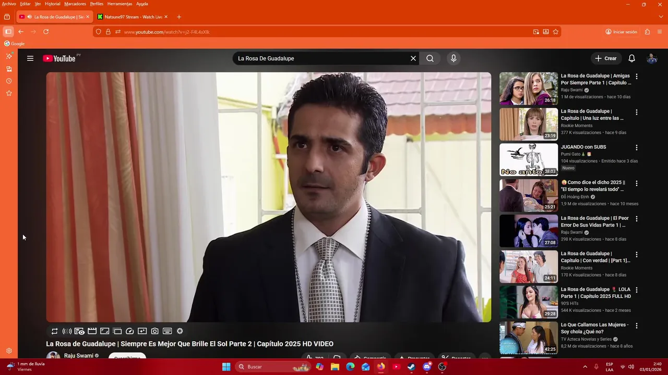Open options for LOLA Parte 1 video
The height and width of the screenshot is (375, 668).
636,290
